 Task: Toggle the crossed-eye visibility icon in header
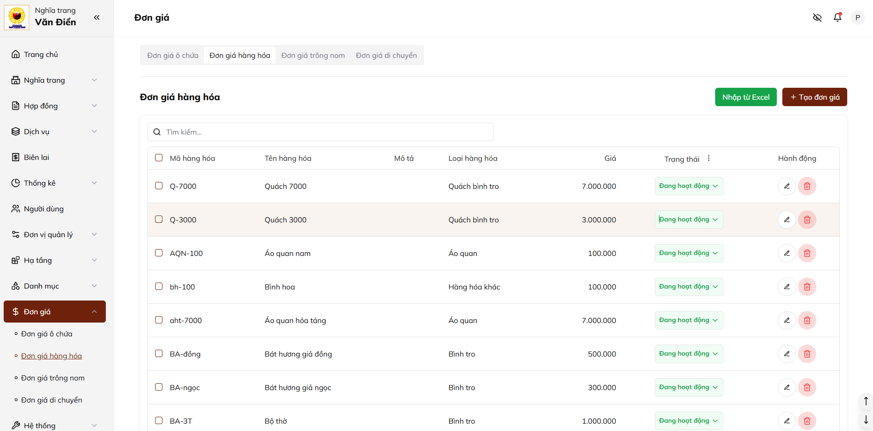pyautogui.click(x=817, y=17)
